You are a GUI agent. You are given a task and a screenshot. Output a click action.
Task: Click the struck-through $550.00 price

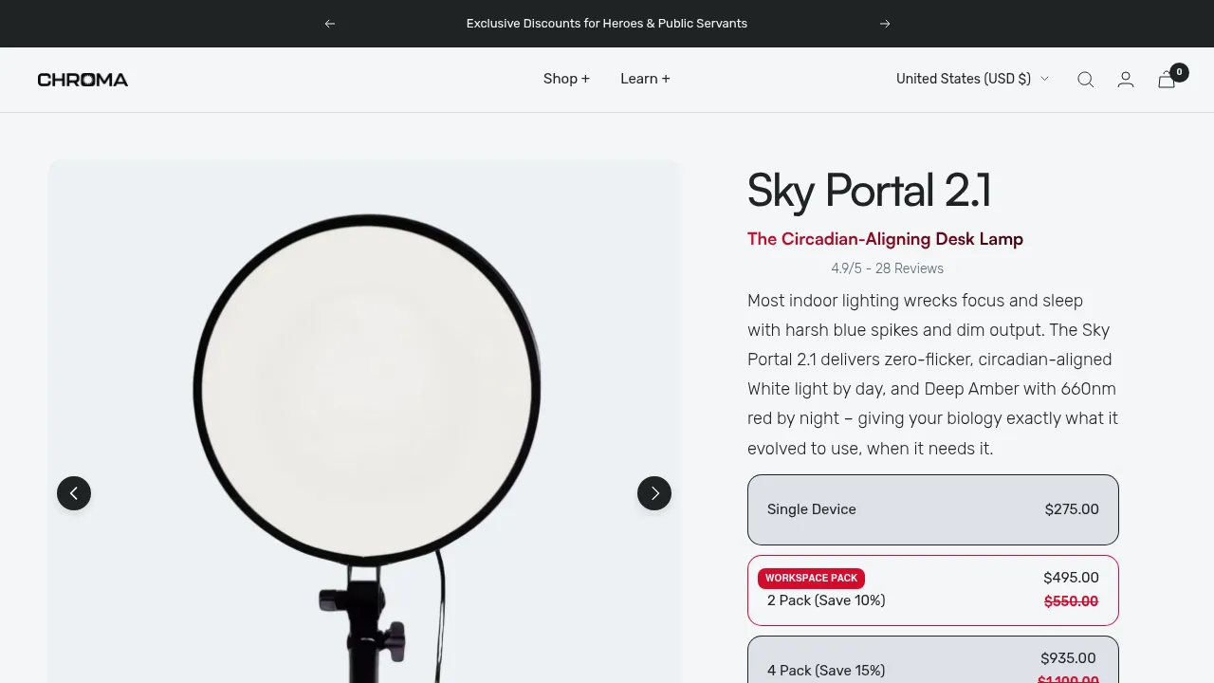click(x=1071, y=601)
